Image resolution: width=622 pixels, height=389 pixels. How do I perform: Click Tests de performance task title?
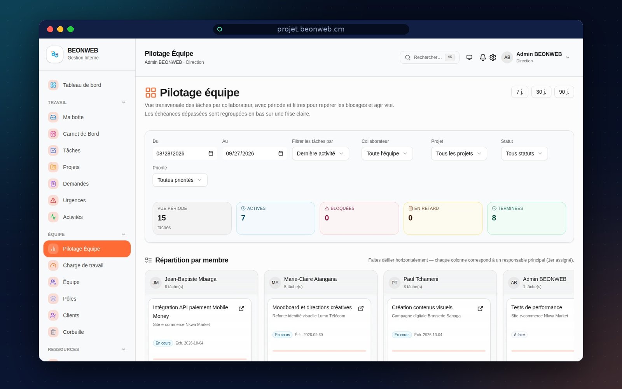[x=536, y=307]
